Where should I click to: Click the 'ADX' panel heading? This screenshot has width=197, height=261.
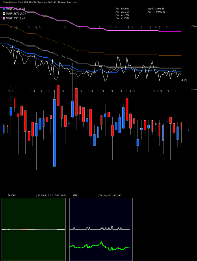point(75,195)
